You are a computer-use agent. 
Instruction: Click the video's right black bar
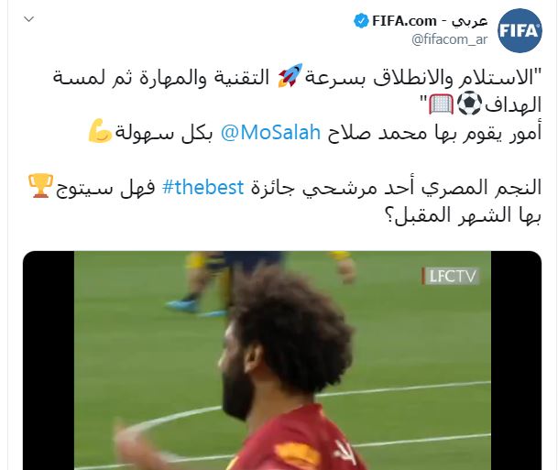(516, 360)
